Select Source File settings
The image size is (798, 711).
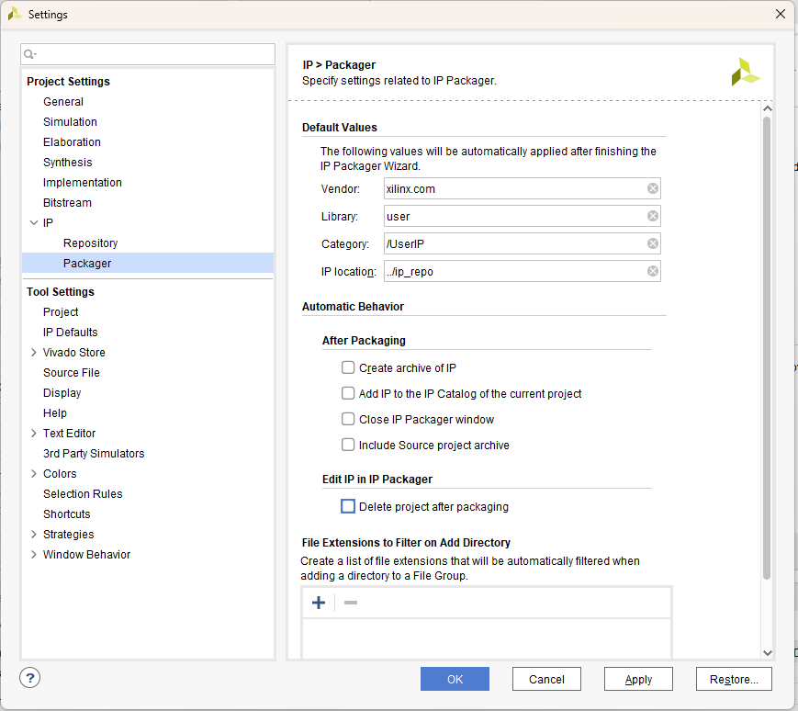point(72,373)
